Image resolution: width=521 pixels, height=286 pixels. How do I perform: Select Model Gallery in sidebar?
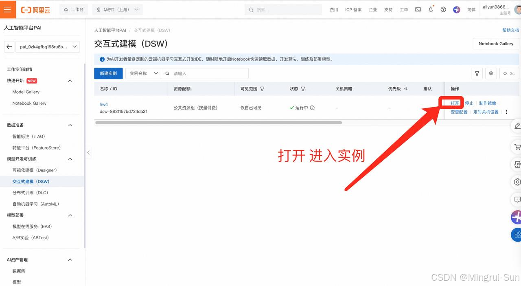point(26,92)
